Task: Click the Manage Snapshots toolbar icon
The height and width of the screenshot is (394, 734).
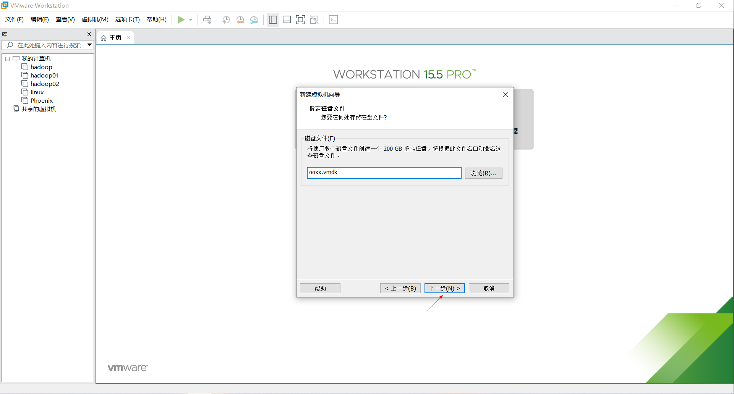Action: point(254,20)
